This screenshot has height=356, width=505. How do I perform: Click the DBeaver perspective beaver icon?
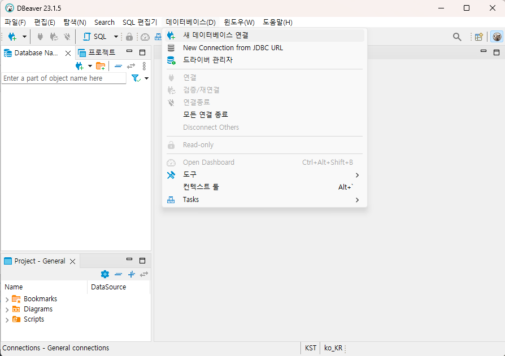pos(497,37)
